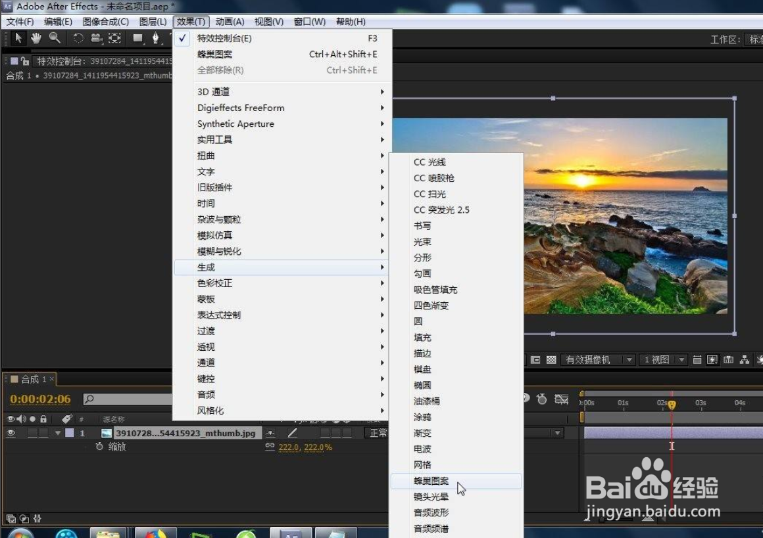Open the File (文件) menu

point(20,22)
